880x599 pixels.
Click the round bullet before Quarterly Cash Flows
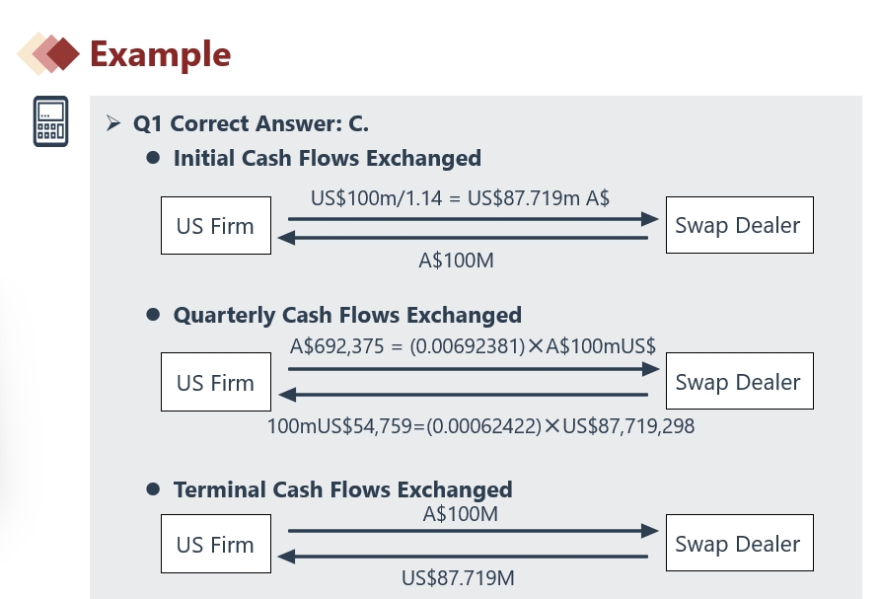(x=153, y=315)
